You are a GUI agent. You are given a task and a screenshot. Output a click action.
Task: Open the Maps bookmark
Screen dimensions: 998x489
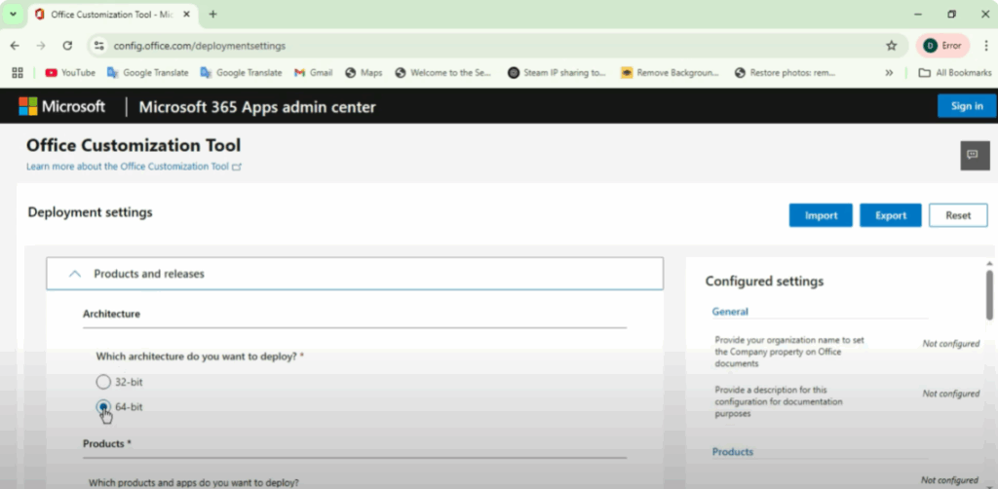coord(364,72)
